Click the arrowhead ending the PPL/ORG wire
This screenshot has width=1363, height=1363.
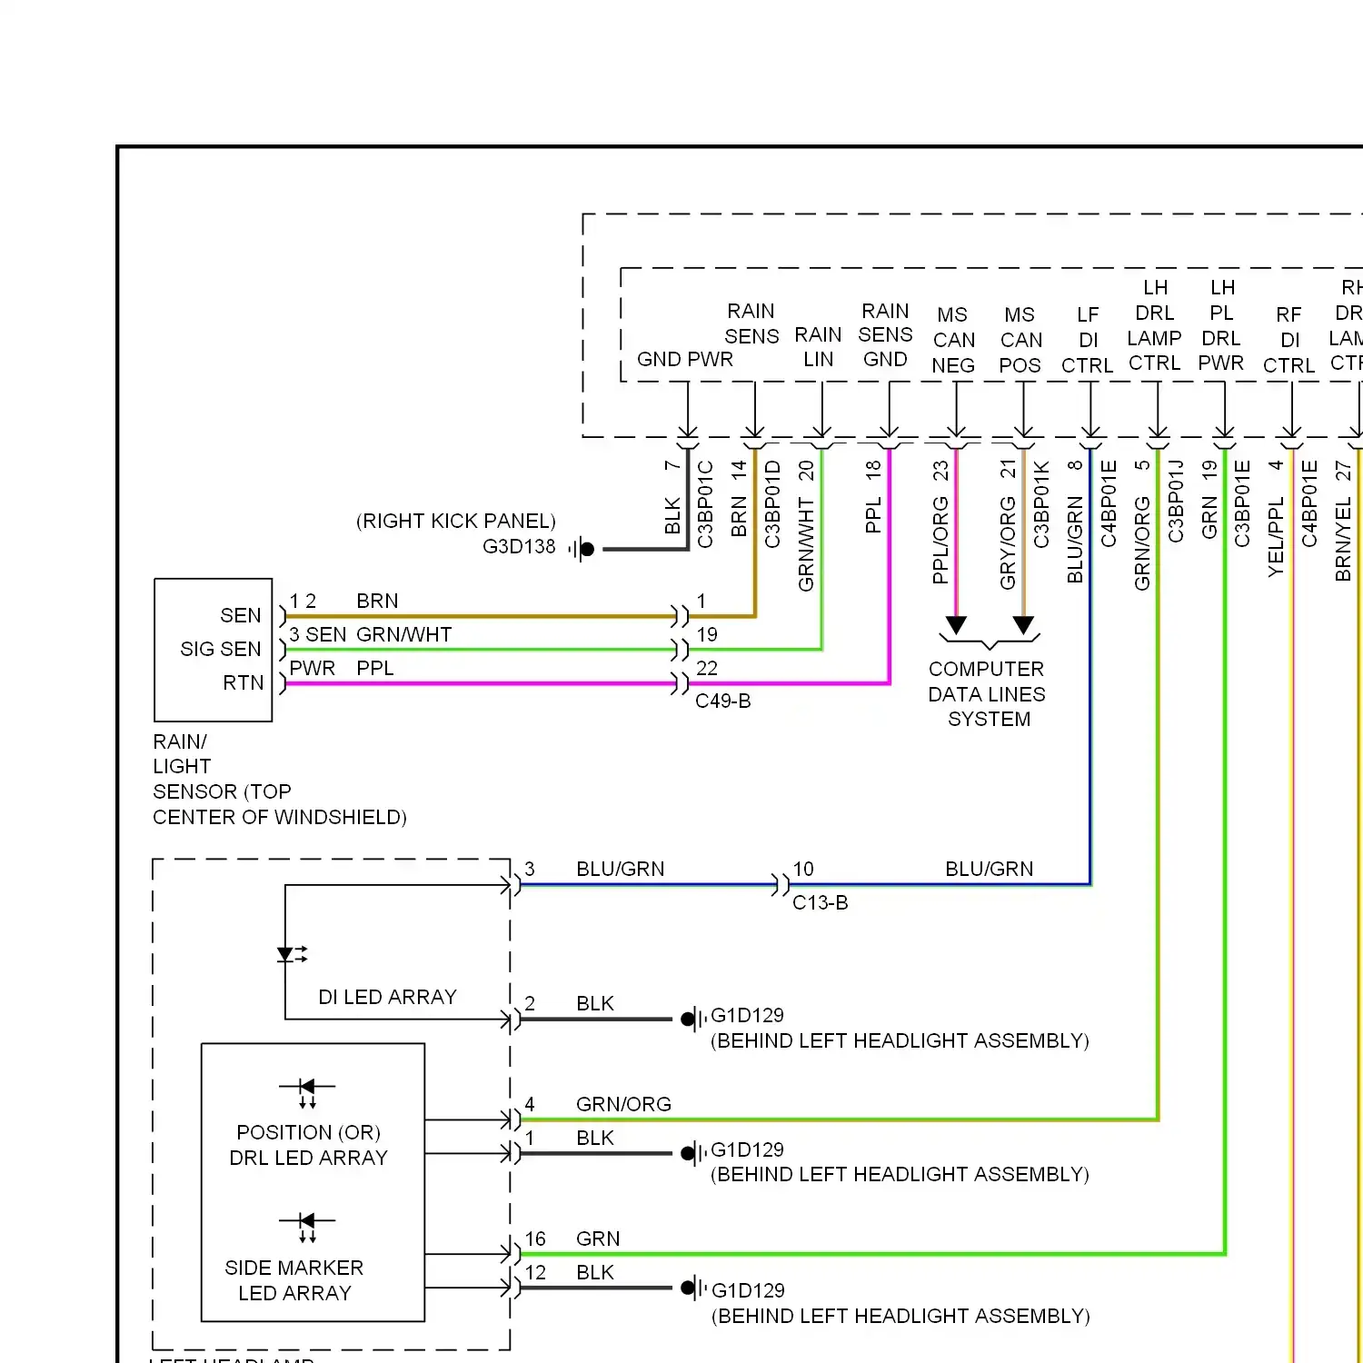coord(956,625)
